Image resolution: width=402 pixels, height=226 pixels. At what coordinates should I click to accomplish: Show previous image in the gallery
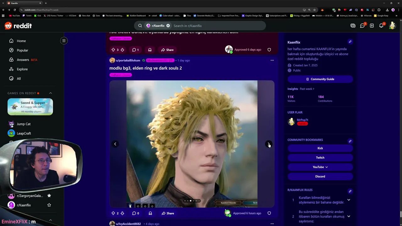point(115,144)
